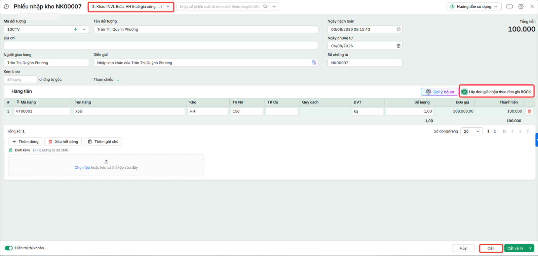Click the Tên đối tượng field
The height and width of the screenshot is (256, 538).
pos(206,29)
